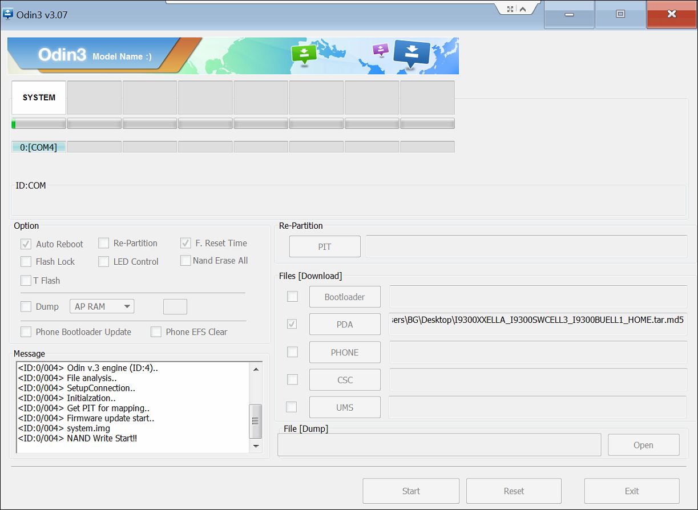
Task: Enable the Flash Lock checkbox
Action: [x=26, y=261]
